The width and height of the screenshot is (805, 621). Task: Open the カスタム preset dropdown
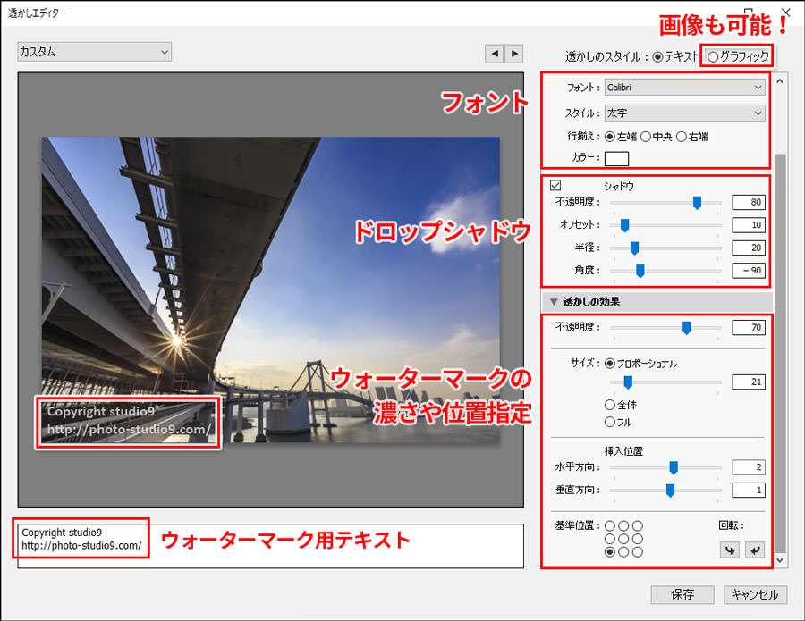coord(94,52)
